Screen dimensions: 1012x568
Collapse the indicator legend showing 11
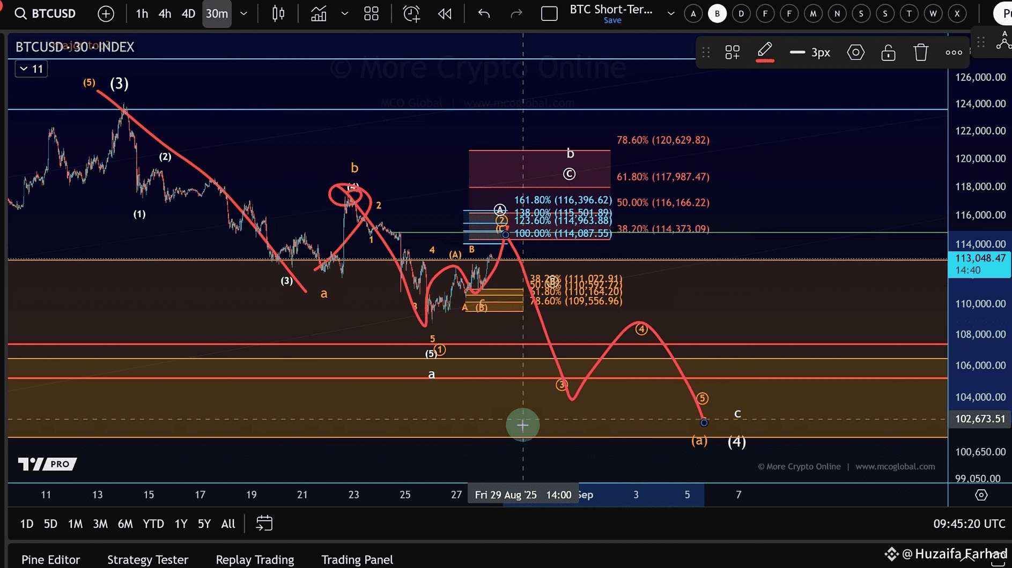pos(31,69)
